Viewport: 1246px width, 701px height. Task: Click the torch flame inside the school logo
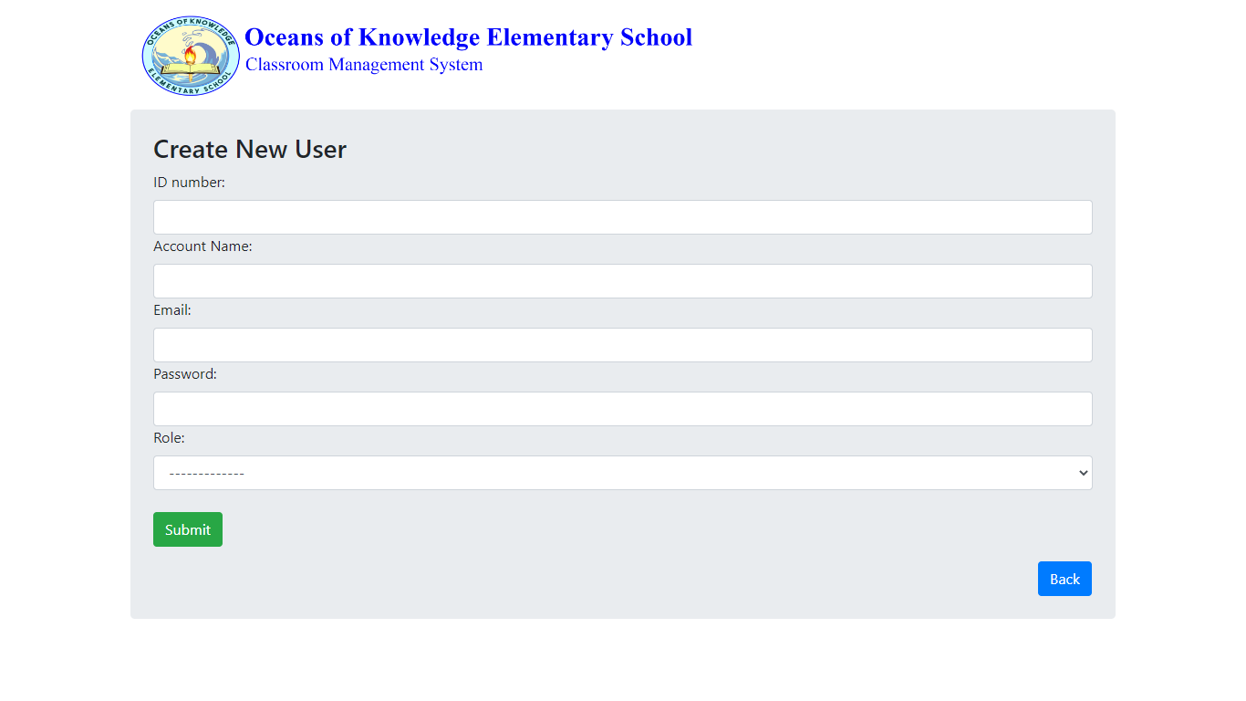click(190, 55)
